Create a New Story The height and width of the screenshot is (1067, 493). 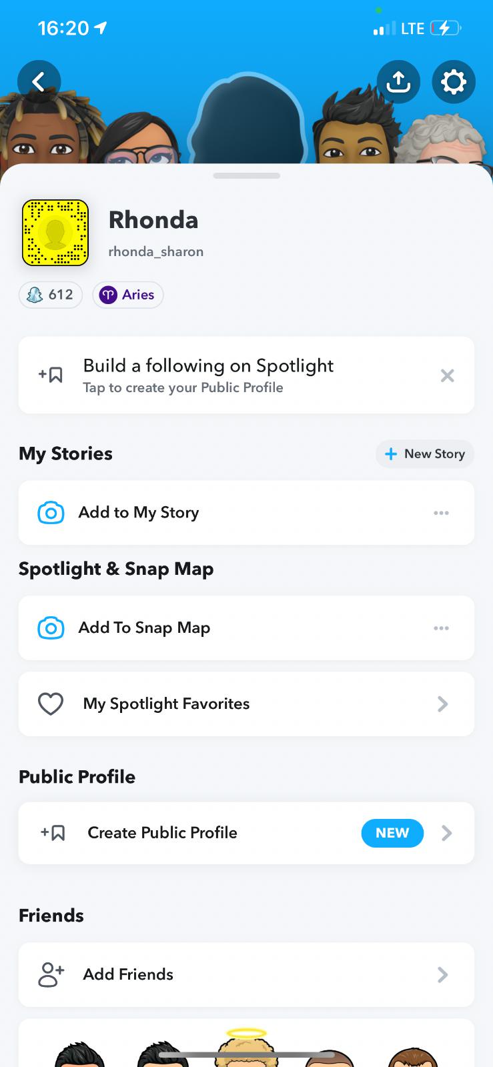[x=425, y=454]
